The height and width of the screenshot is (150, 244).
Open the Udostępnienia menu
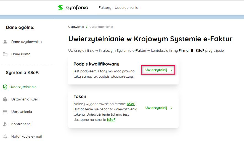(126, 8)
